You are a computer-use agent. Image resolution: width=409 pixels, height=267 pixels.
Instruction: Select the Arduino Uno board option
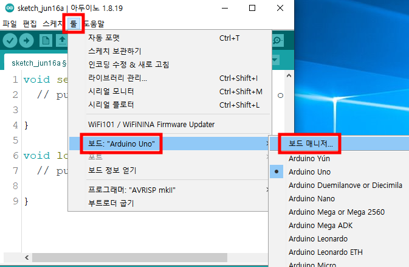pos(339,172)
